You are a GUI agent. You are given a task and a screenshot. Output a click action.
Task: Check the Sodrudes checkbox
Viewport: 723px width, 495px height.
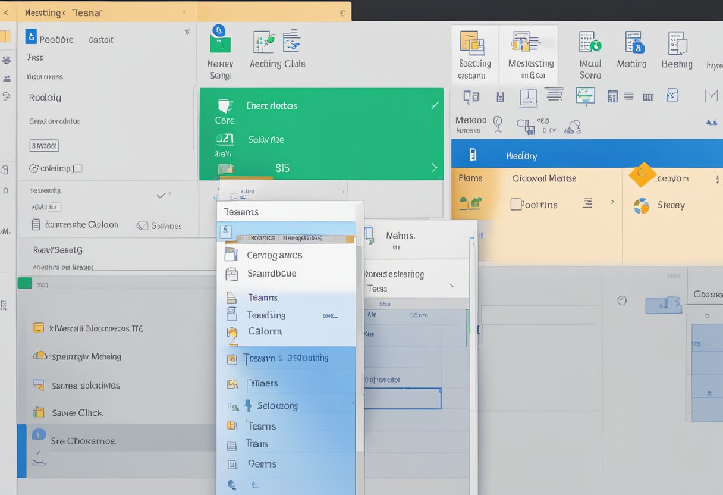click(x=143, y=225)
